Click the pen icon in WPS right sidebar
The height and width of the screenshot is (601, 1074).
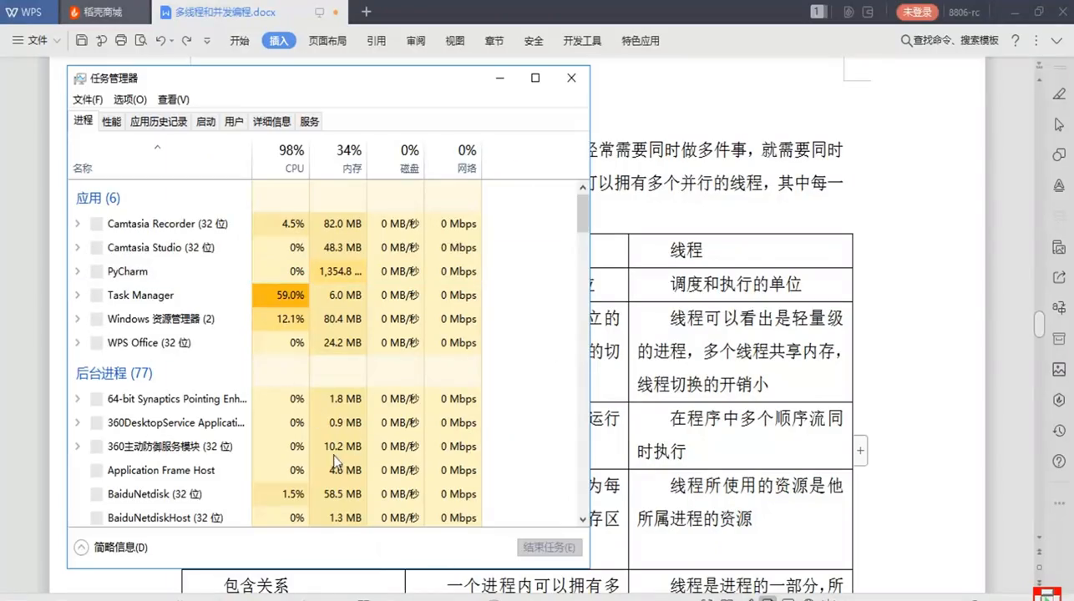coord(1059,94)
